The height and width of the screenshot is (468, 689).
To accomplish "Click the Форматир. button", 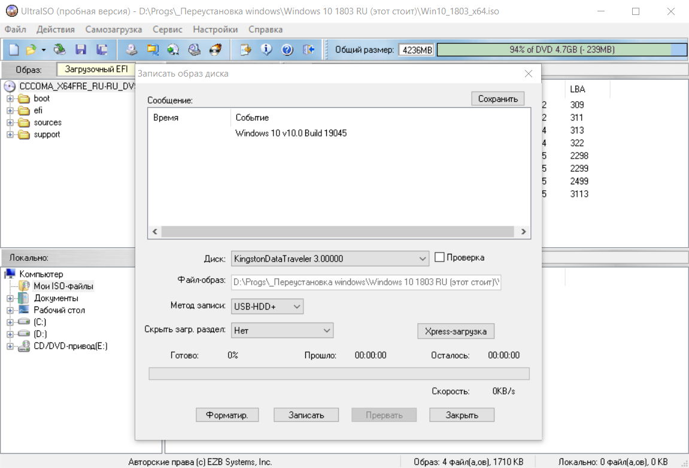I will [227, 415].
